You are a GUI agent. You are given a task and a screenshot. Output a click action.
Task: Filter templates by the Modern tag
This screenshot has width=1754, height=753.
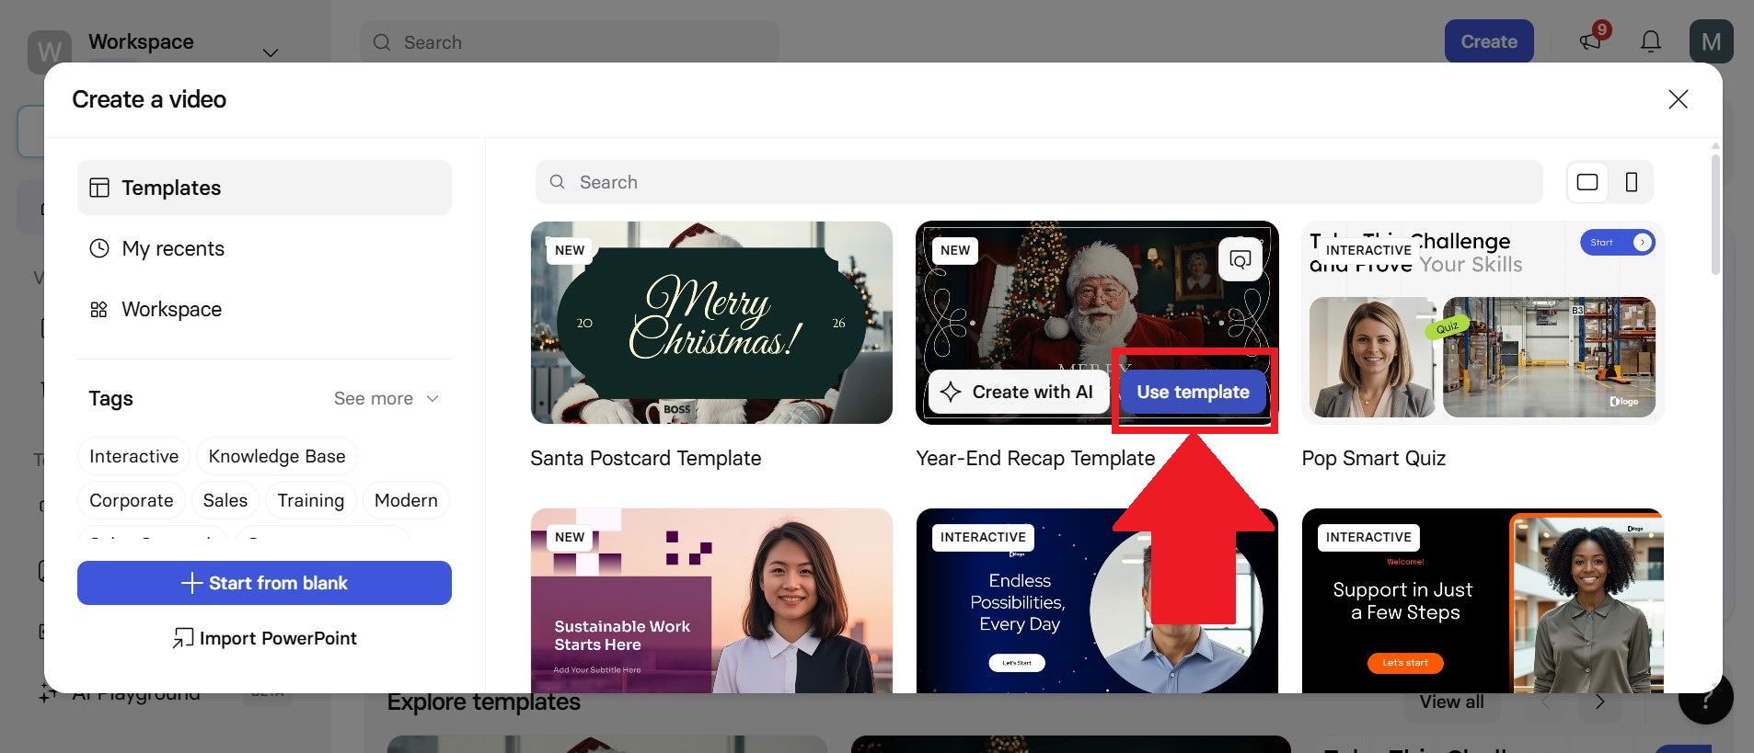(406, 500)
